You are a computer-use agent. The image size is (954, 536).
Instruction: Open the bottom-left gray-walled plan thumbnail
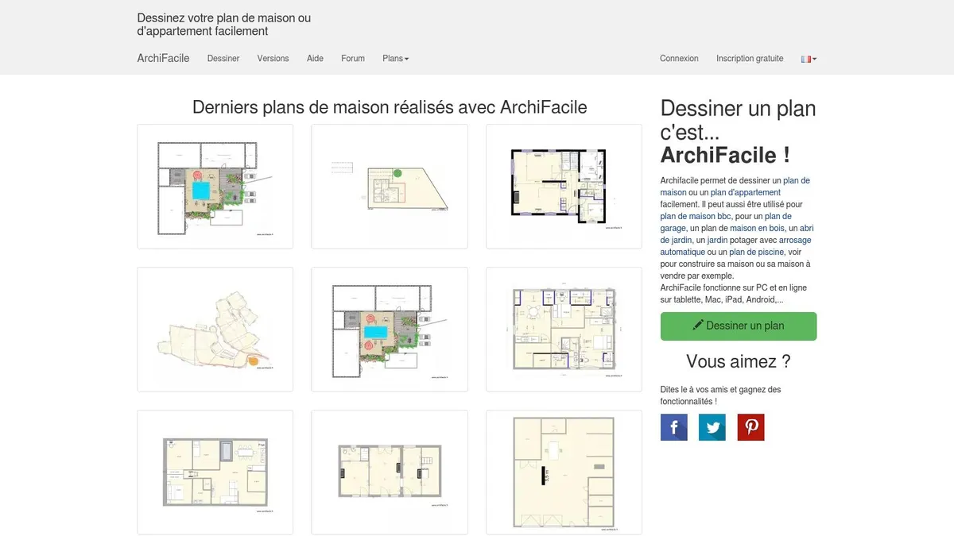pyautogui.click(x=215, y=472)
